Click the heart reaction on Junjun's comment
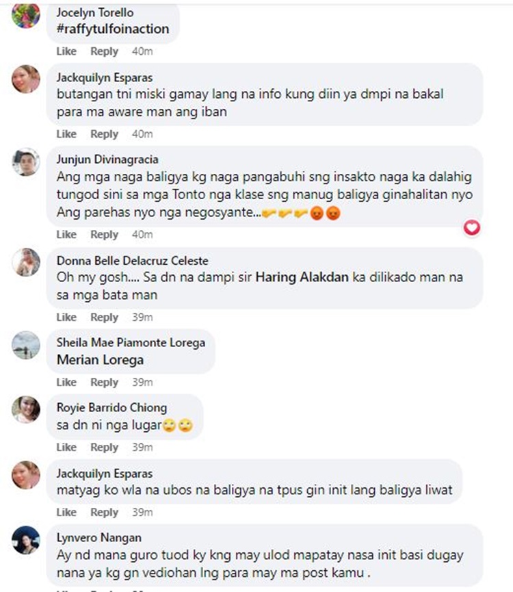 472,228
